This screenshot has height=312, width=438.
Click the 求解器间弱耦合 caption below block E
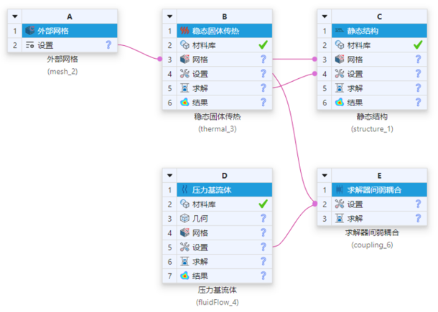click(372, 232)
